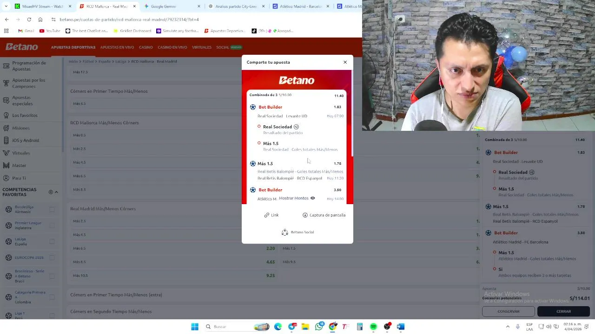Image resolution: width=595 pixels, height=334 pixels.
Task: Check the Liga 1 Perú checkbox
Action: [52, 315]
